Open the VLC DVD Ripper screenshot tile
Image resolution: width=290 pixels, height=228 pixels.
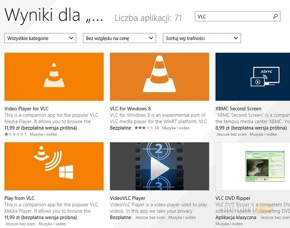(x=253, y=166)
